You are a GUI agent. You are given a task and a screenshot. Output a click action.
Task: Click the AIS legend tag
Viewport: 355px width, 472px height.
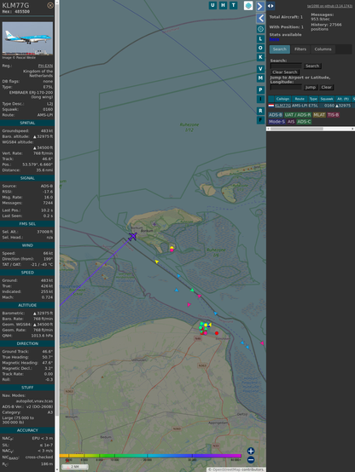(291, 122)
